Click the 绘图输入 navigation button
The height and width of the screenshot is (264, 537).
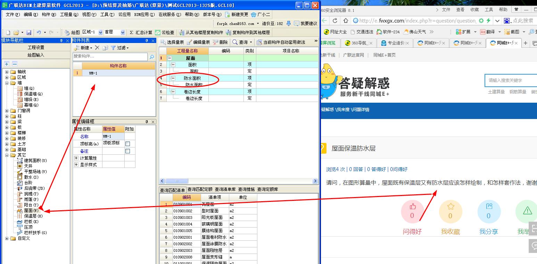(x=36, y=55)
